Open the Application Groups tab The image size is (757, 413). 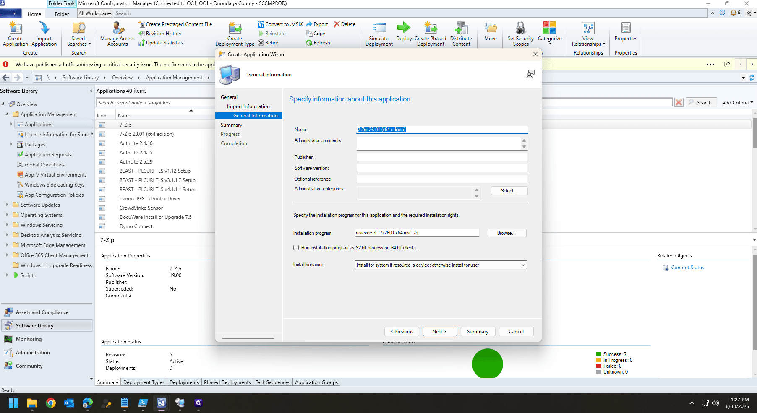click(x=316, y=382)
